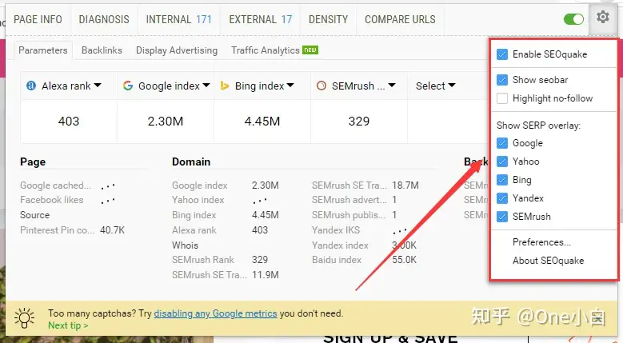Expand the Alexa rank dropdown

pos(98,86)
